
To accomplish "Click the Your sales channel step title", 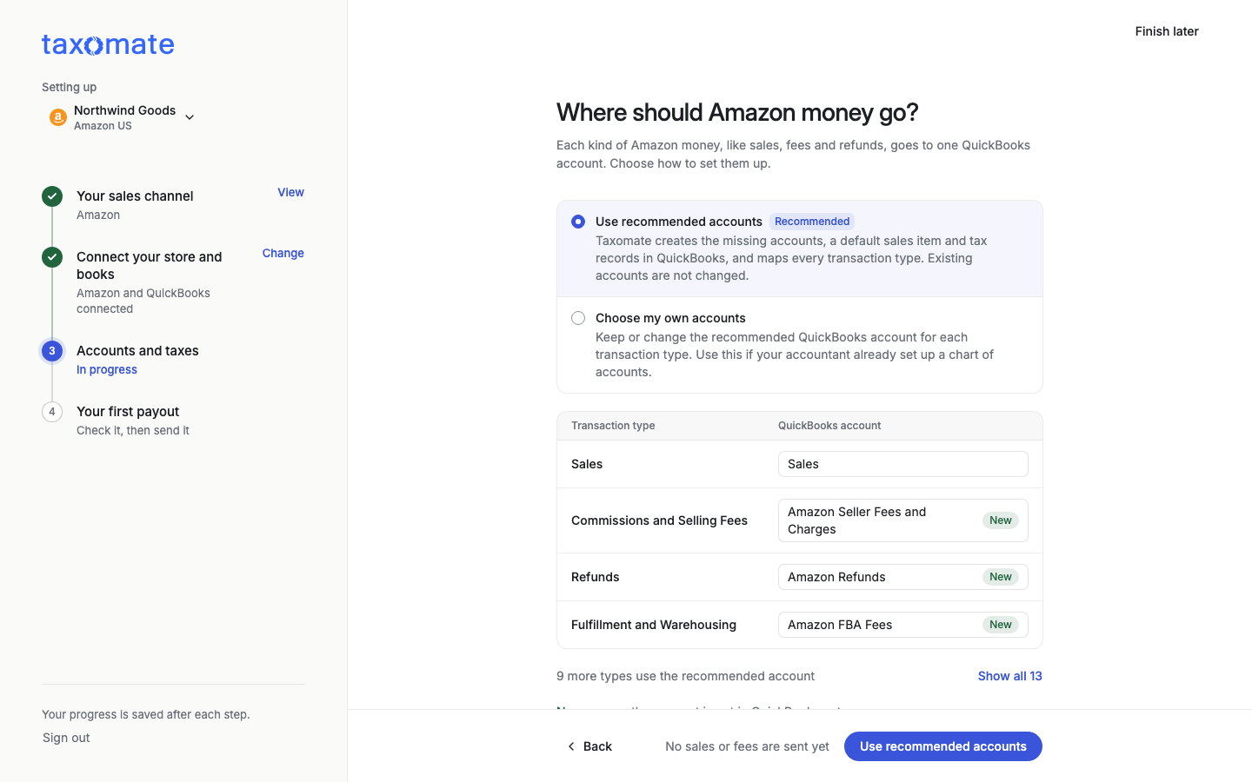I will click(135, 196).
